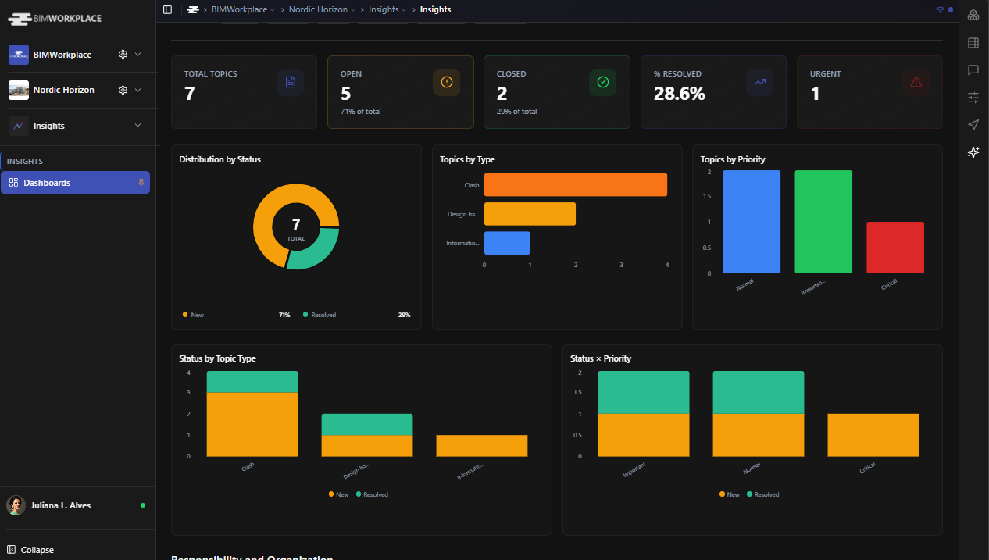Toggle New legend in Status × Priority

tap(730, 494)
